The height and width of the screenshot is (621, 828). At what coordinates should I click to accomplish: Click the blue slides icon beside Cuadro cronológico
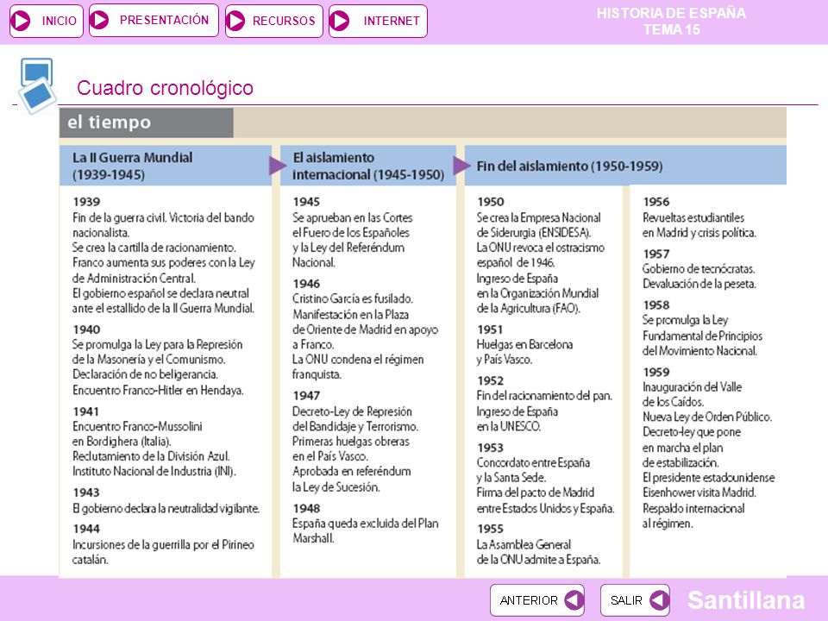click(x=37, y=85)
